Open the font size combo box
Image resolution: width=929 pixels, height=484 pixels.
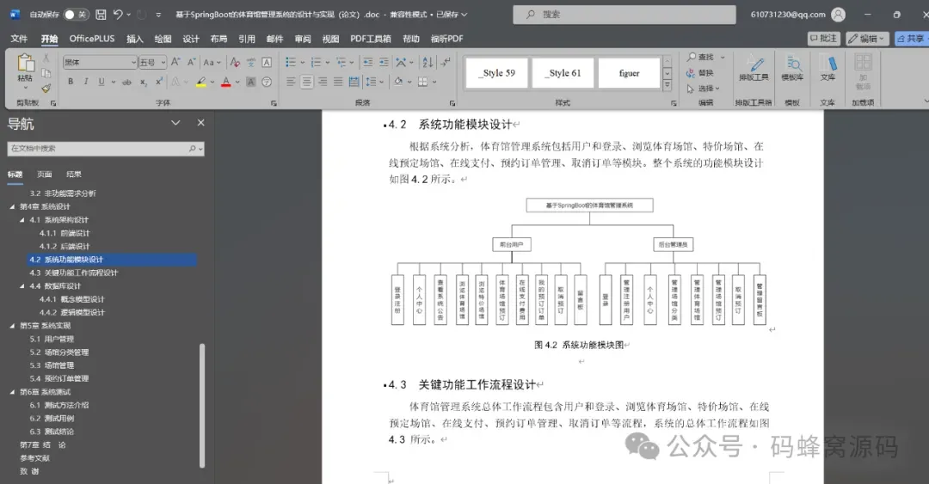pos(152,62)
